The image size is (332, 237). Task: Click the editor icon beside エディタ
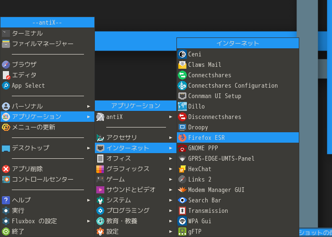pyautogui.click(x=6, y=75)
